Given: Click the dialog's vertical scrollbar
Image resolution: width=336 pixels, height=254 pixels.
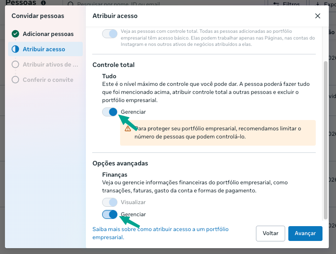Looking at the screenshot, I should tap(326, 140).
